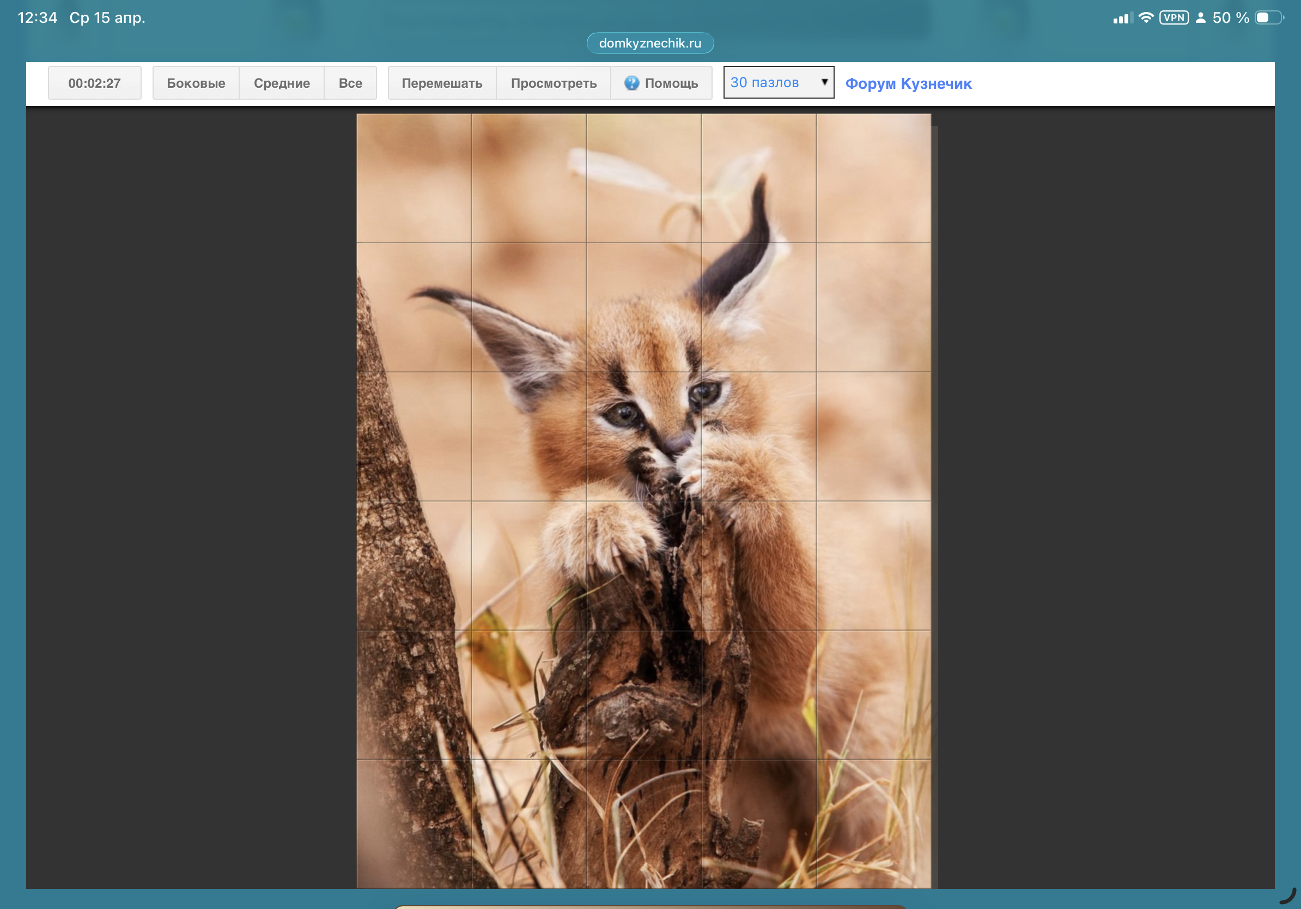Show only middle pieces with Средние
The image size is (1301, 909).
(282, 83)
